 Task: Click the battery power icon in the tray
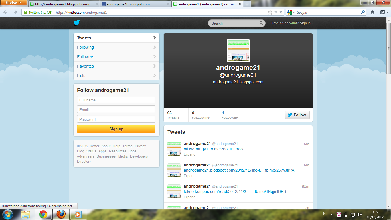tap(346, 214)
